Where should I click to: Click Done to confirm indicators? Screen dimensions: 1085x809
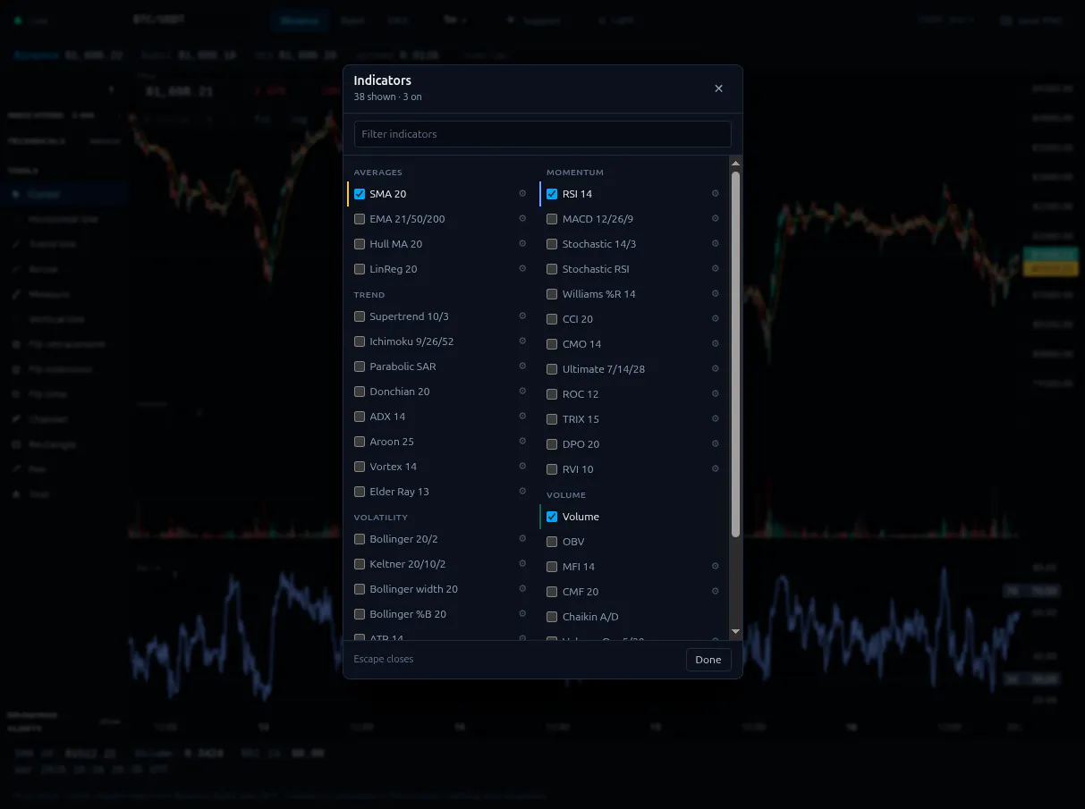coord(708,660)
